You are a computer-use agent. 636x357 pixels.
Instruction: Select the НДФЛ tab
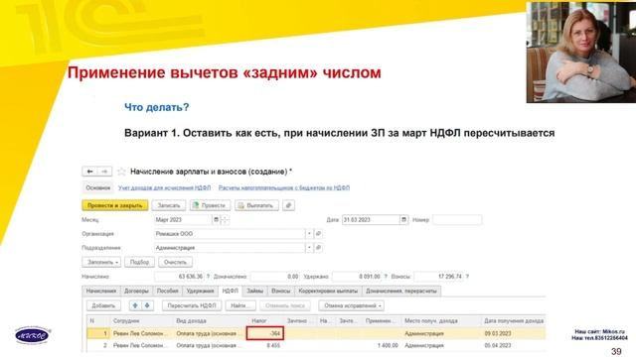[230, 291]
